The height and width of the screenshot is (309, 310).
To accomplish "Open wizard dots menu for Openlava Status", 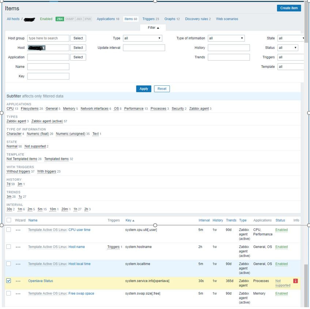I will click(18, 281).
